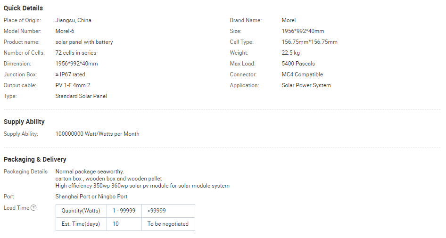
Task: Click the Morel brand name value
Action: [x=289, y=20]
